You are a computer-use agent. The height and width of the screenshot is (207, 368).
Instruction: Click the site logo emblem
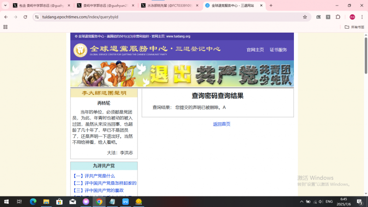[80, 50]
